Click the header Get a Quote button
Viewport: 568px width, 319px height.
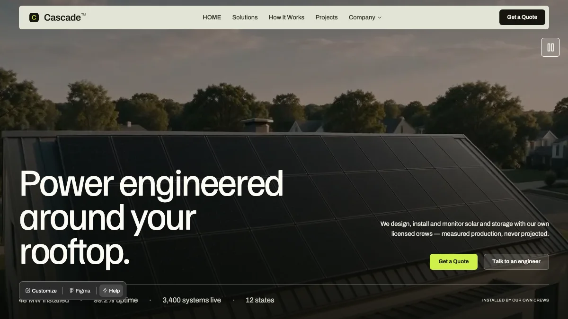point(522,17)
